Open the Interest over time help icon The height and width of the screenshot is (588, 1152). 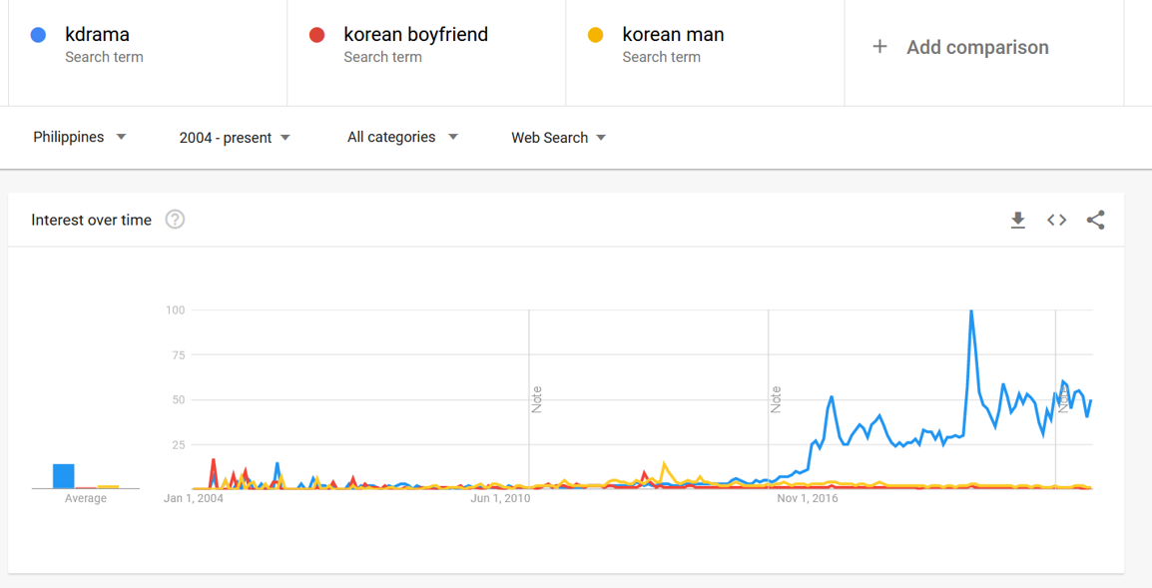(x=175, y=219)
